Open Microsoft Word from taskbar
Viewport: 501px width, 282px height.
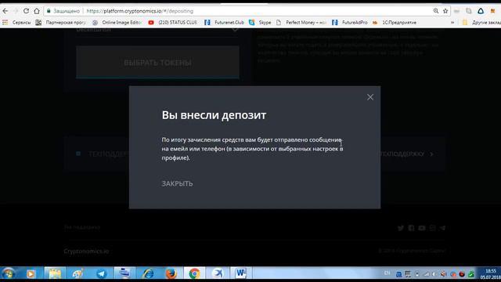pyautogui.click(x=240, y=273)
